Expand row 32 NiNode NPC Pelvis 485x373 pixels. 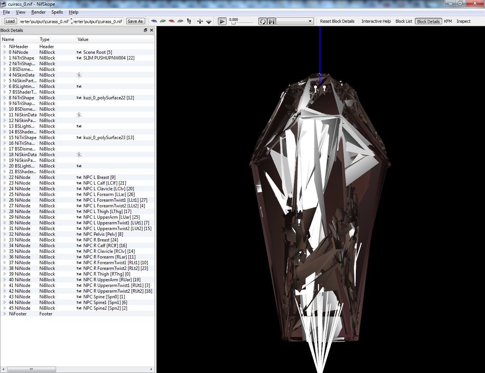point(5,234)
